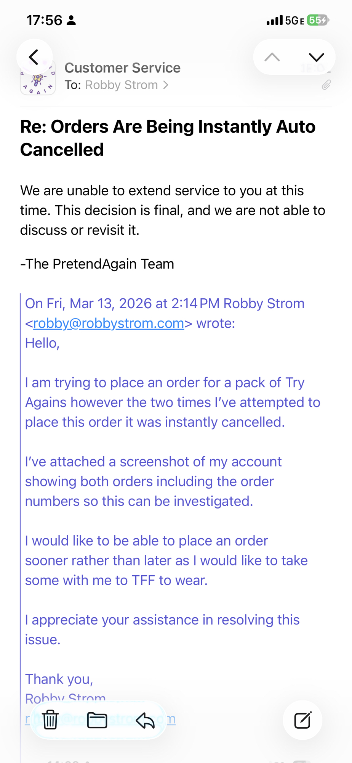Tap the quoted header line dated Mar 13
Screen dimensions: 352x763
165,304
